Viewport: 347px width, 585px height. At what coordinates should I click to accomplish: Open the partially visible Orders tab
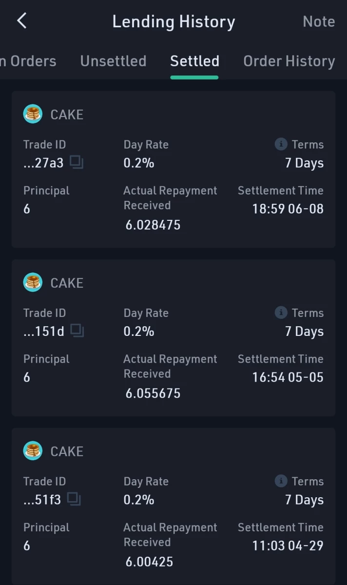pyautogui.click(x=28, y=61)
